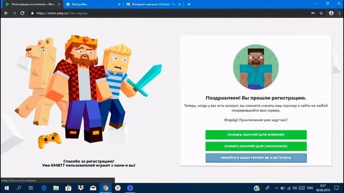This screenshot has height=193, width=344.
Task: Open the Action Center notifications
Action: (x=336, y=188)
